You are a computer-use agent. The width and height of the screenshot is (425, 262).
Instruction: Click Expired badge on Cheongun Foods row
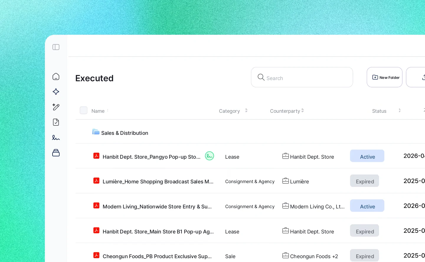coord(364,255)
